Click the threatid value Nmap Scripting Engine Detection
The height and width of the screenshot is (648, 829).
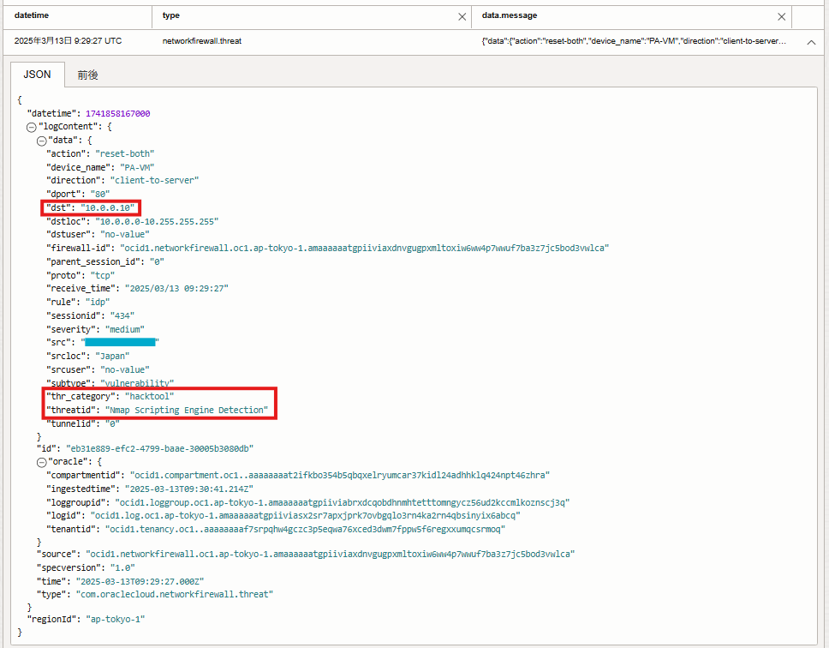pos(188,410)
